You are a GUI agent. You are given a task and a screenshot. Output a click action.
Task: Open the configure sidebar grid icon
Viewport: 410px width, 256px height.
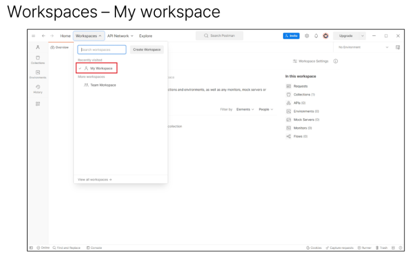pyautogui.click(x=38, y=104)
